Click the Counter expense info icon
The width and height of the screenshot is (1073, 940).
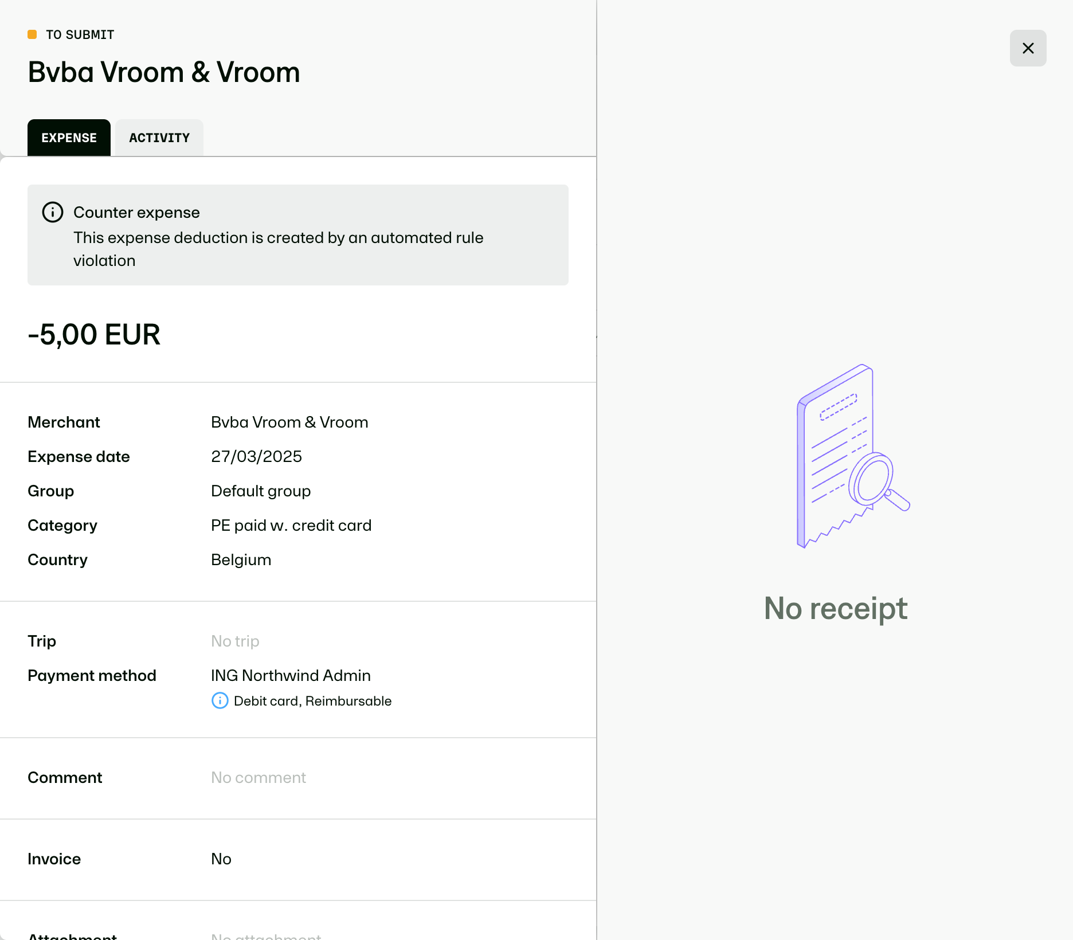[53, 212]
